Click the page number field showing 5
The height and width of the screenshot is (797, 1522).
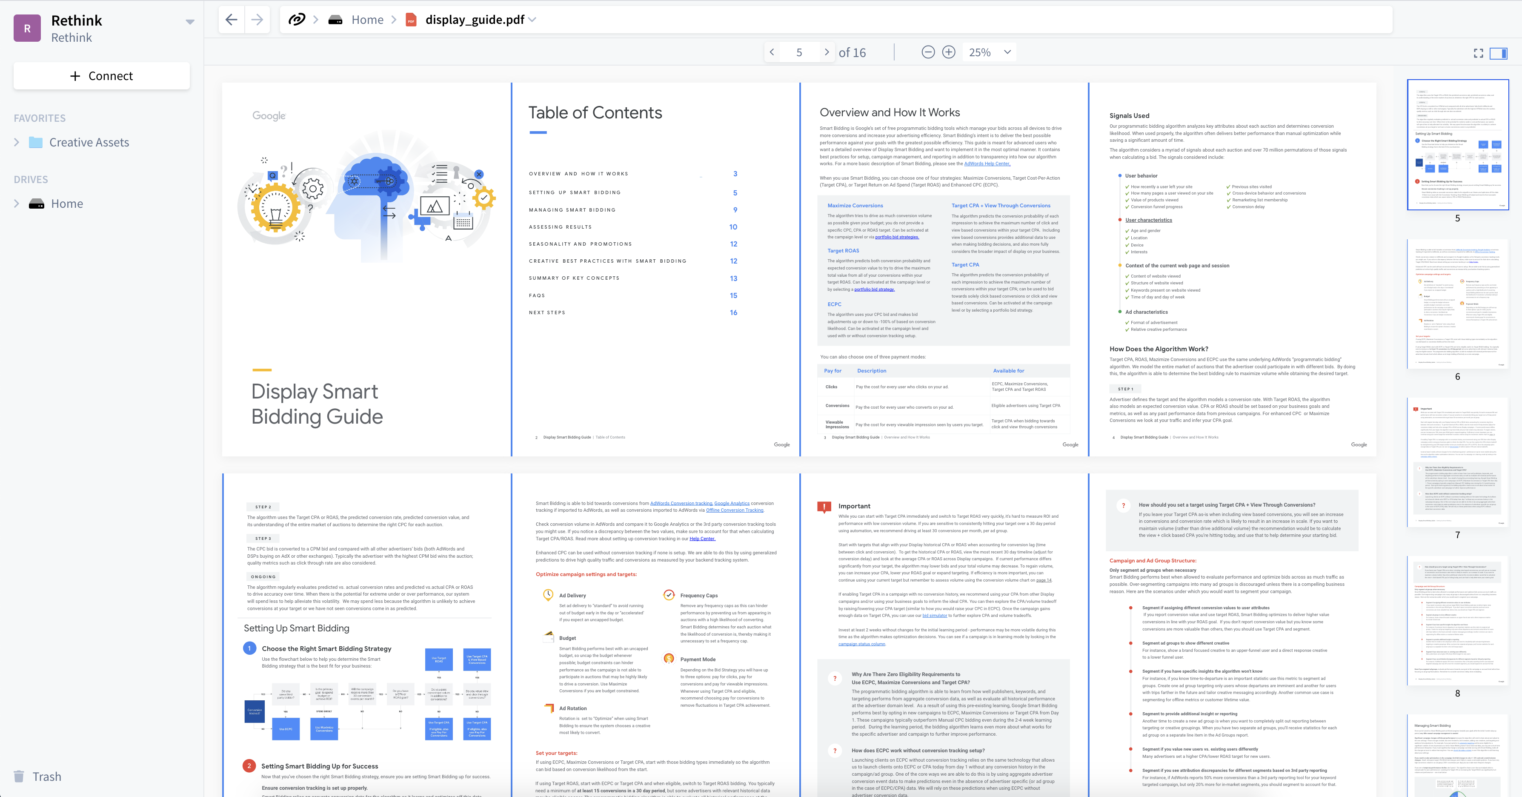pyautogui.click(x=799, y=52)
